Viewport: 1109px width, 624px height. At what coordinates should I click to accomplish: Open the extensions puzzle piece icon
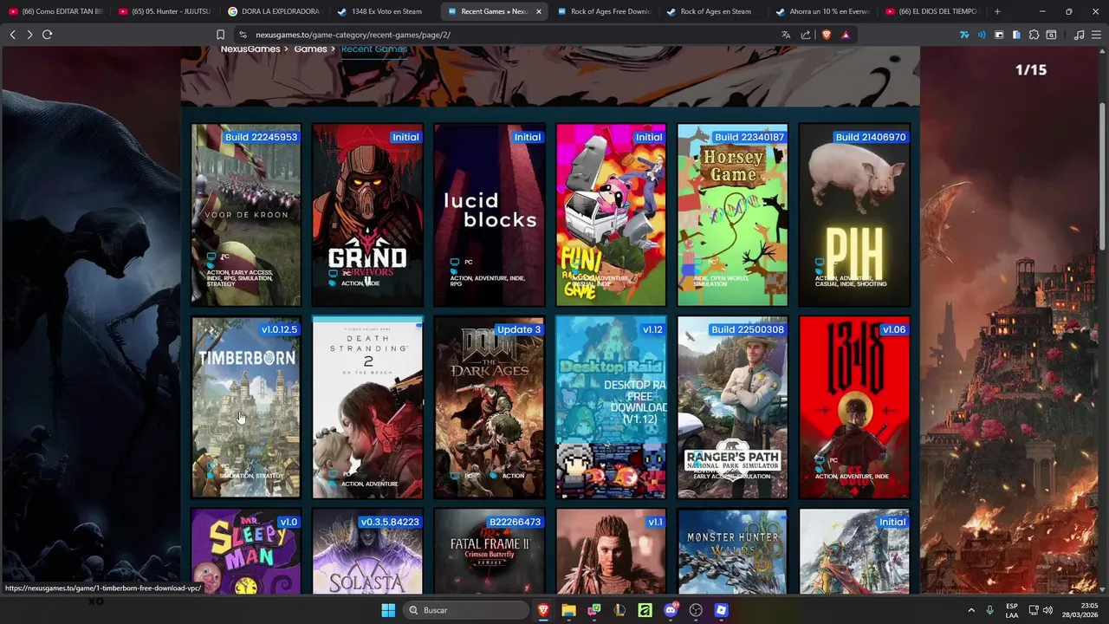[x=1034, y=35]
